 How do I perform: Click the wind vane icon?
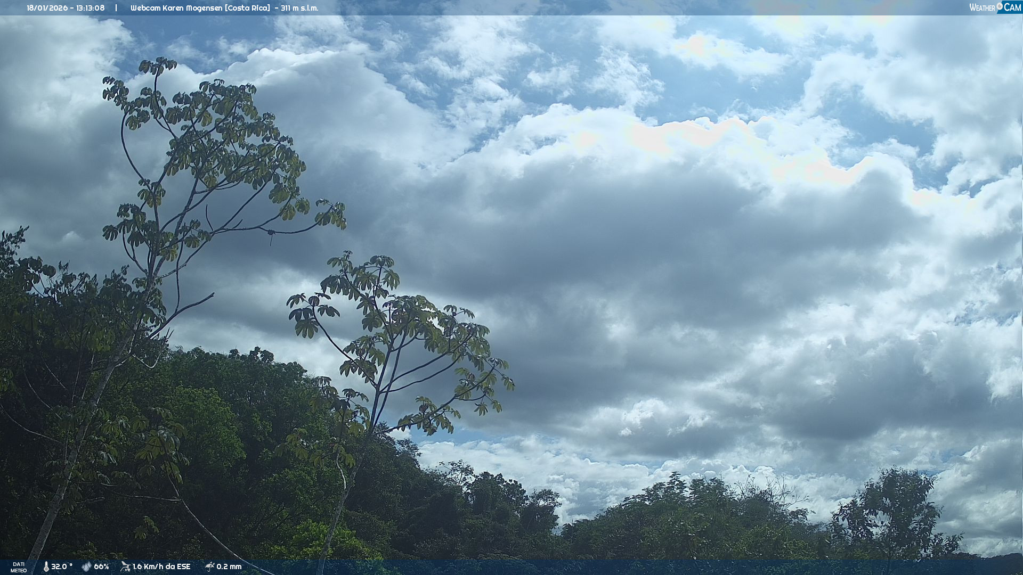point(125,566)
